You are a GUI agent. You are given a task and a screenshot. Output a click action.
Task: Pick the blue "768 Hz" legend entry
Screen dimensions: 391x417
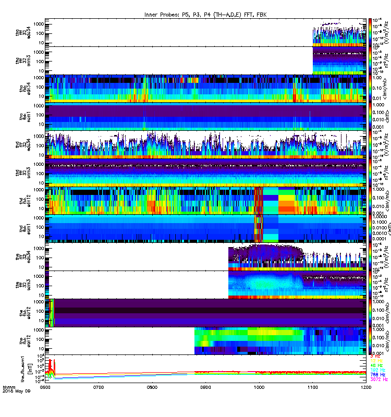pos(377,375)
